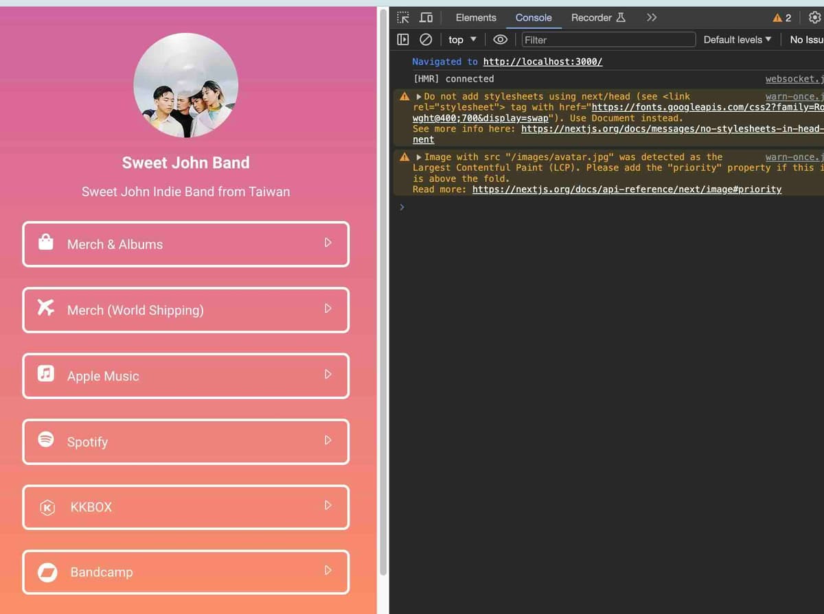Expand the stylesheet warning message triangle
Image resolution: width=824 pixels, height=614 pixels.
tap(419, 97)
